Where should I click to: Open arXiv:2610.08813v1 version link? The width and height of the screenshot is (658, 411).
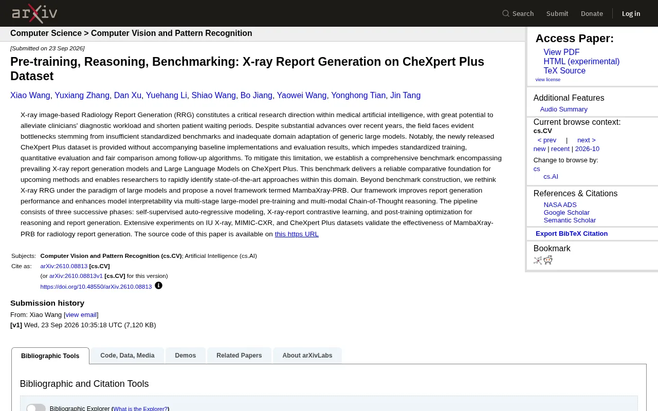coord(76,276)
